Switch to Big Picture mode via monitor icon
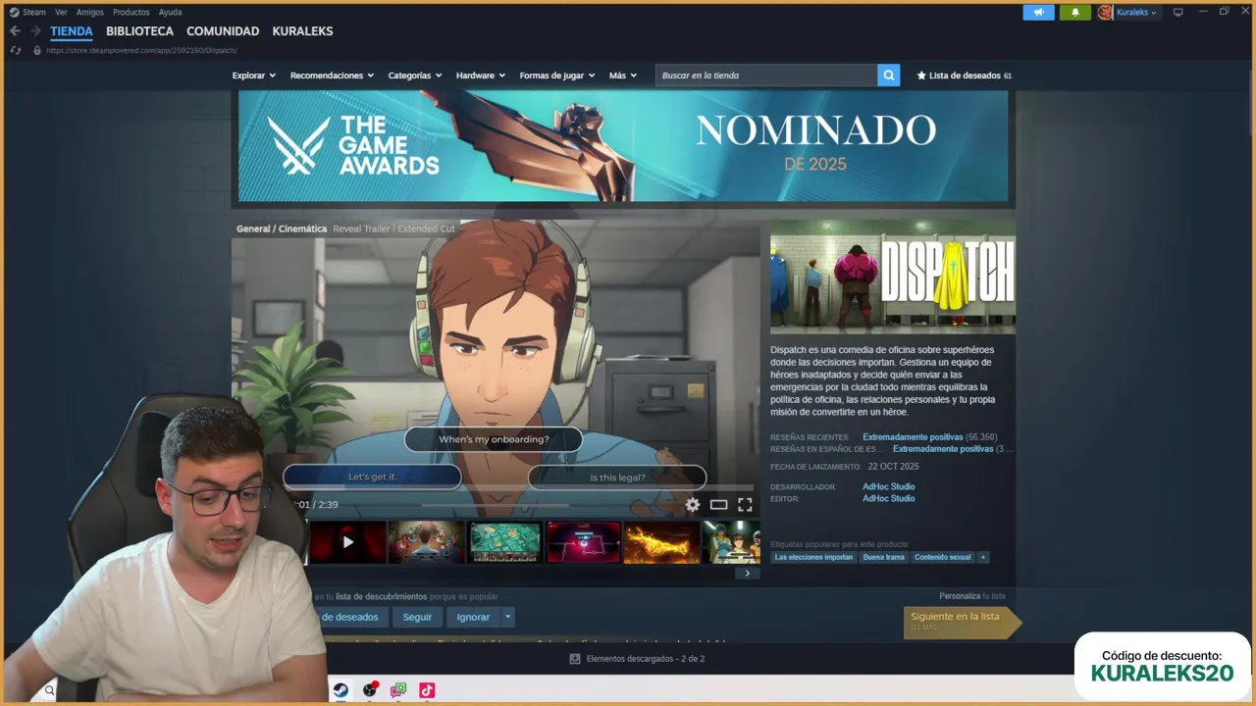This screenshot has height=706, width=1256. (1178, 12)
